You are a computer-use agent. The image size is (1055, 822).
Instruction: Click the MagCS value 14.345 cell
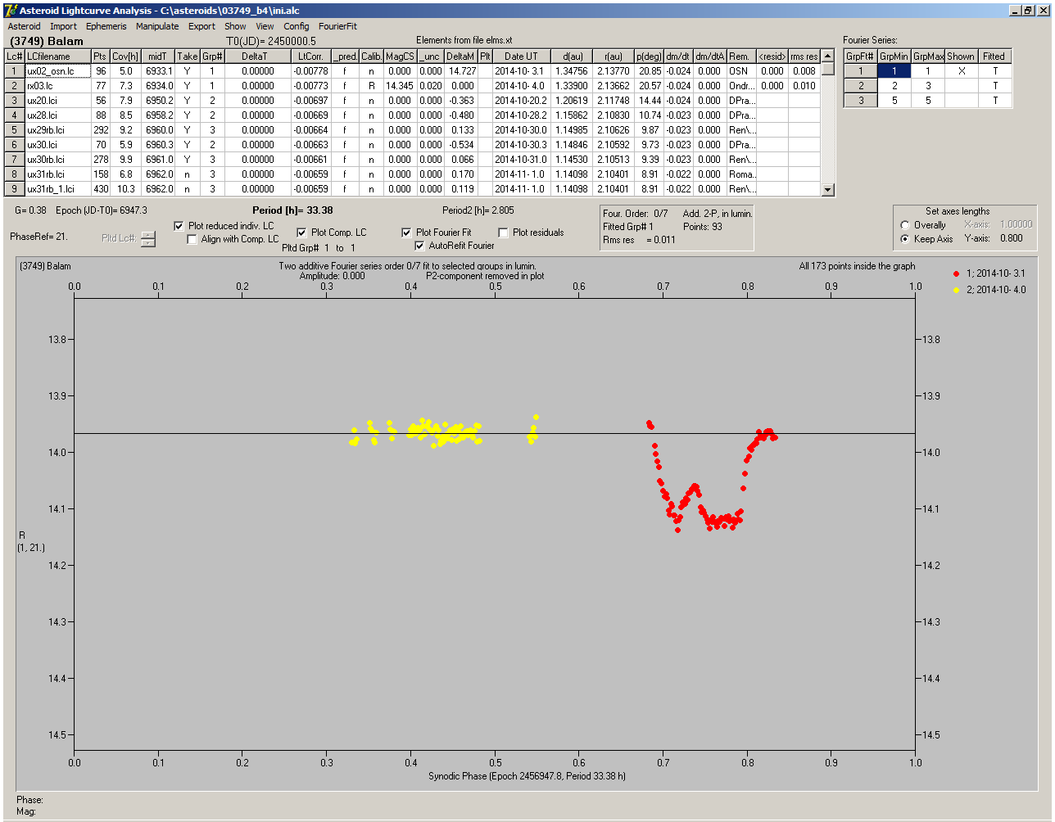[399, 86]
